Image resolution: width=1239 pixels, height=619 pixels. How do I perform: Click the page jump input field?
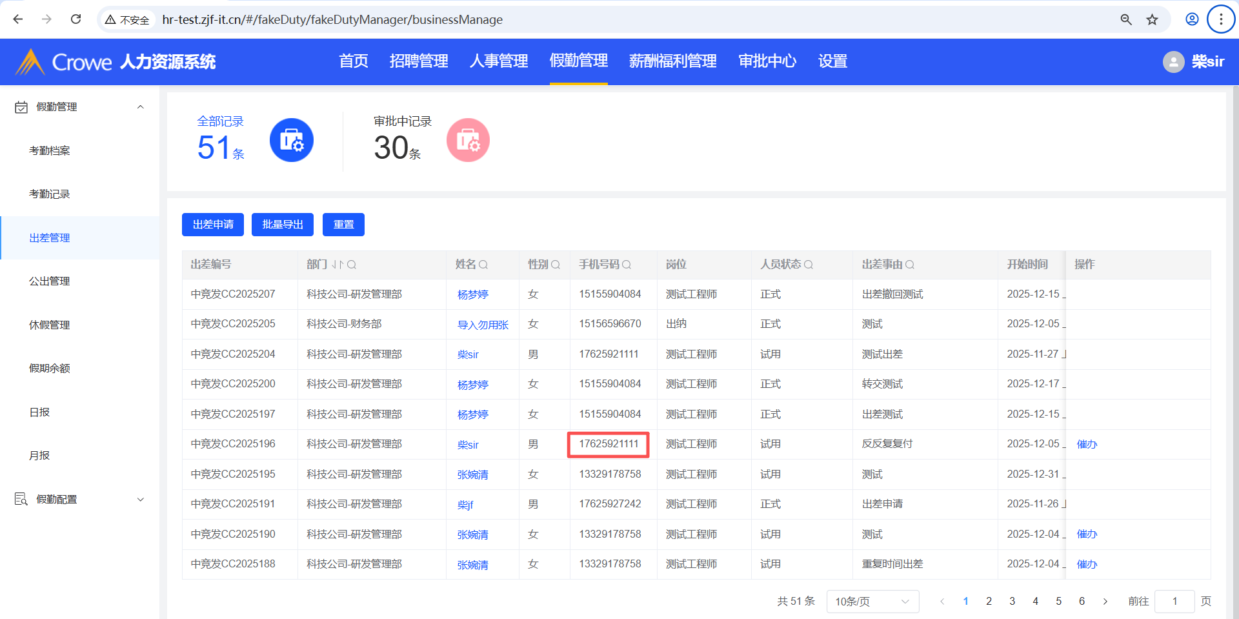(x=1174, y=602)
